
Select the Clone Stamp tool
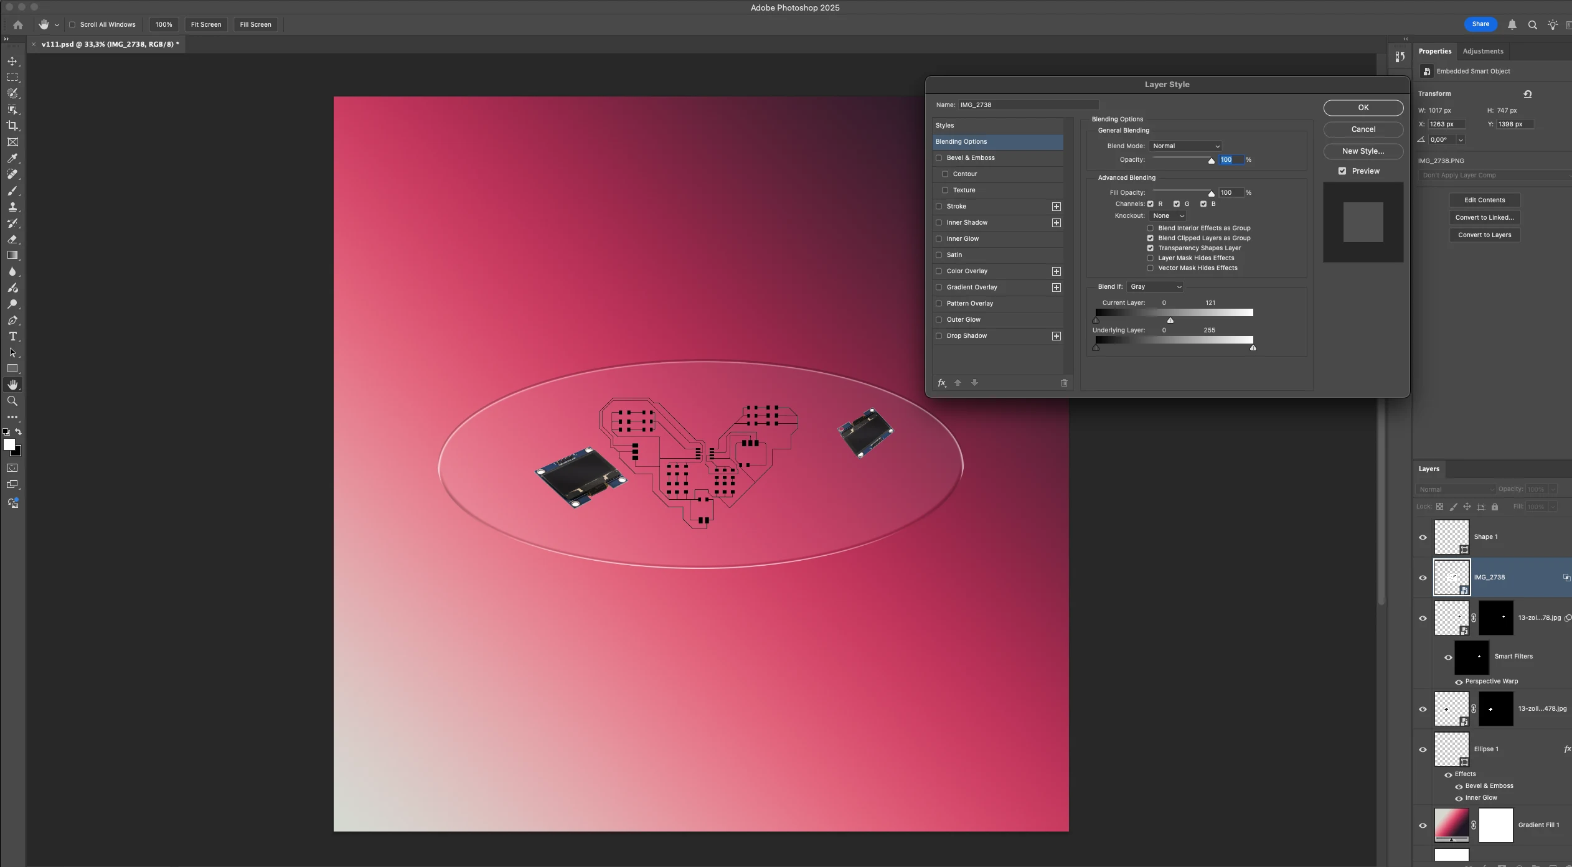[x=12, y=207]
